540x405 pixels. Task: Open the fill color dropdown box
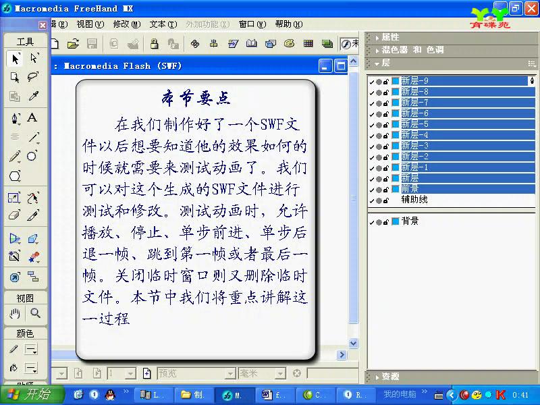point(30,368)
